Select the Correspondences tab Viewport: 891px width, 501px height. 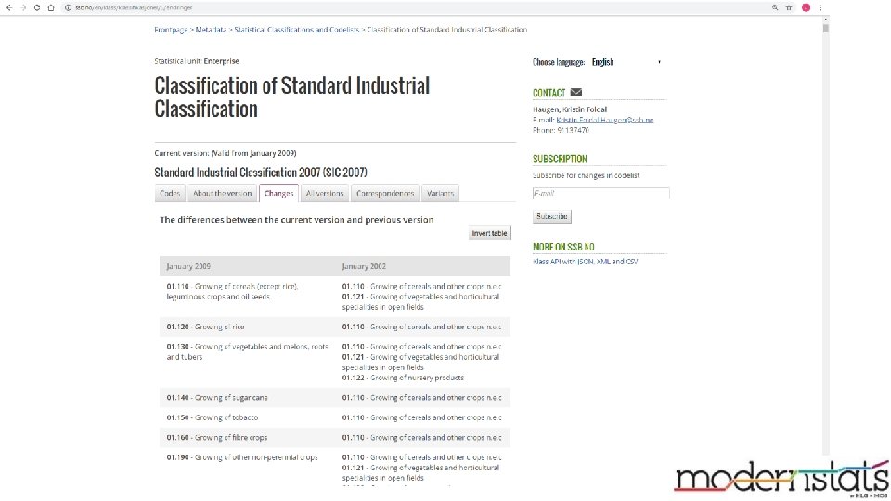pos(385,193)
